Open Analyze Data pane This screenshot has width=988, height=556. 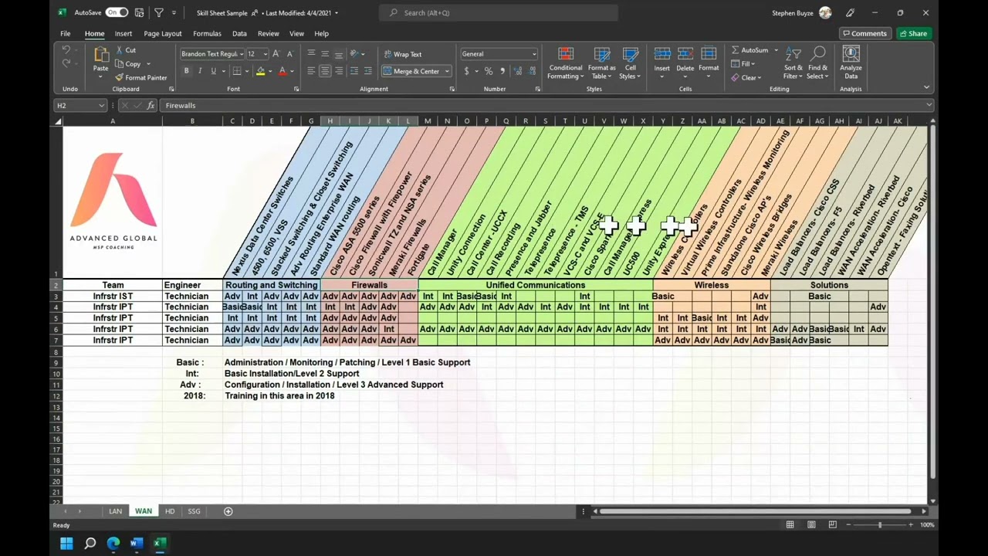pos(851,63)
